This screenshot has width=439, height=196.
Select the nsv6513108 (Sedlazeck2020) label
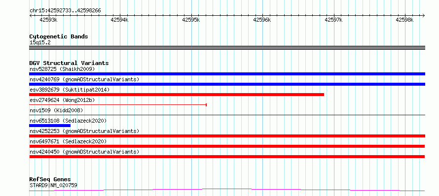click(68, 121)
